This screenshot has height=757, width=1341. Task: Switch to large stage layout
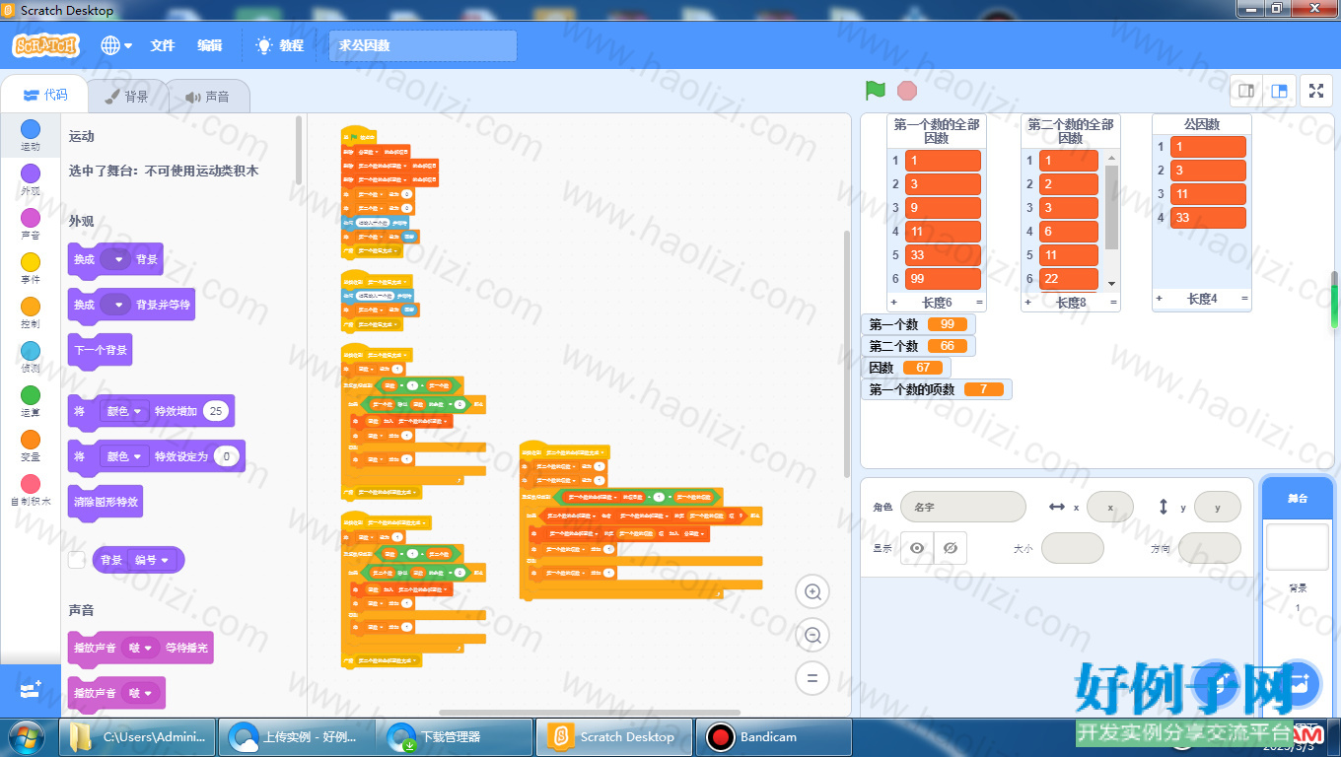click(x=1279, y=91)
